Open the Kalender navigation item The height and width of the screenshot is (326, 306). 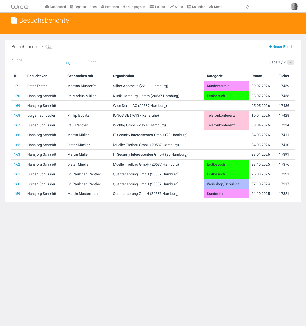196,7
